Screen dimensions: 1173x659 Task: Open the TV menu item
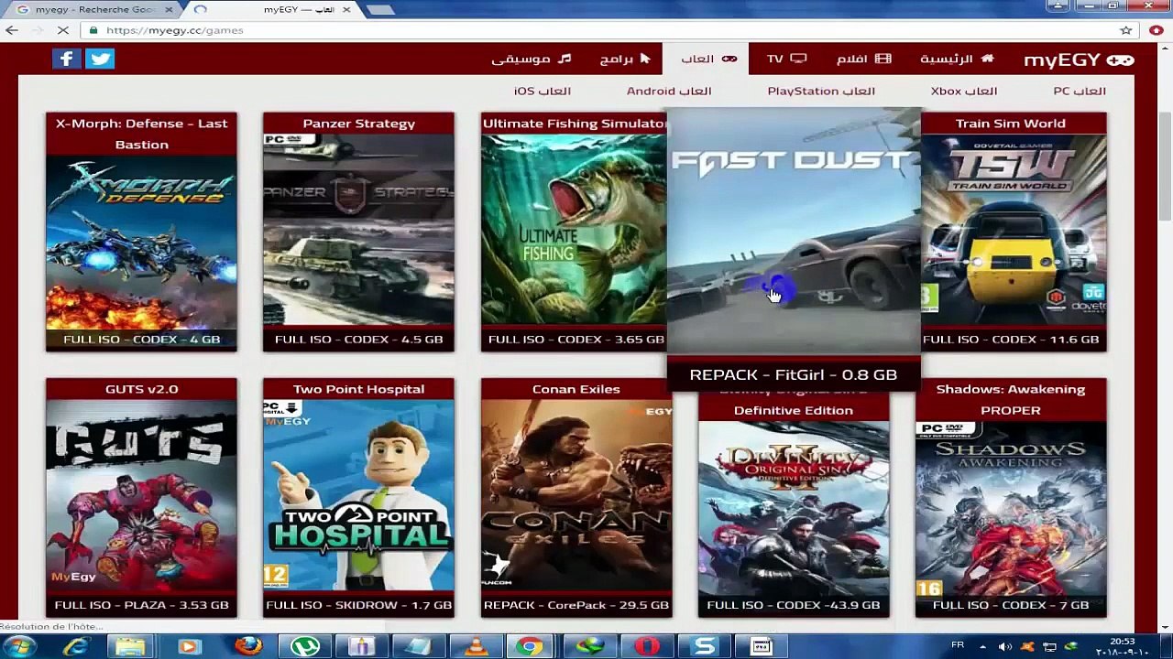786,59
